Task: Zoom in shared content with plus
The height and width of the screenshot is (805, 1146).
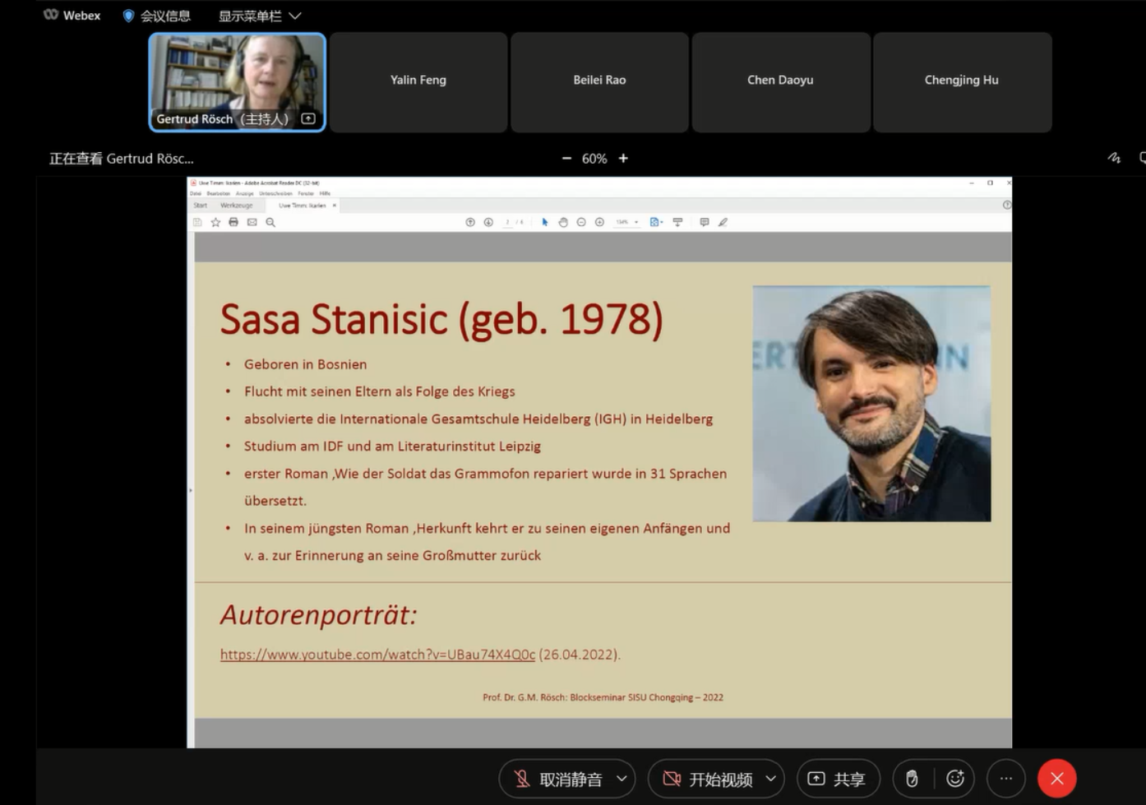Action: (x=623, y=158)
